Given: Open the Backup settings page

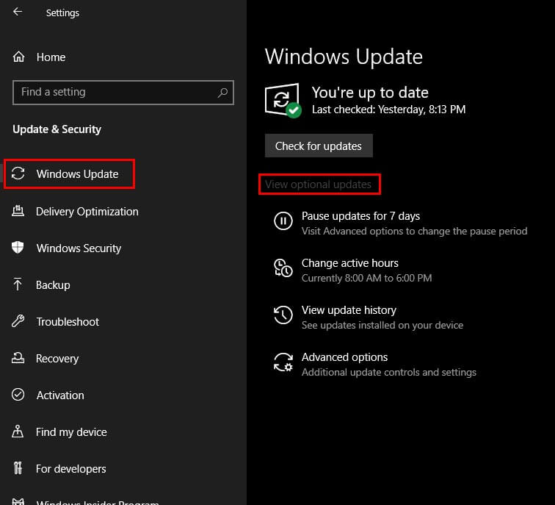Looking at the screenshot, I should pyautogui.click(x=53, y=285).
